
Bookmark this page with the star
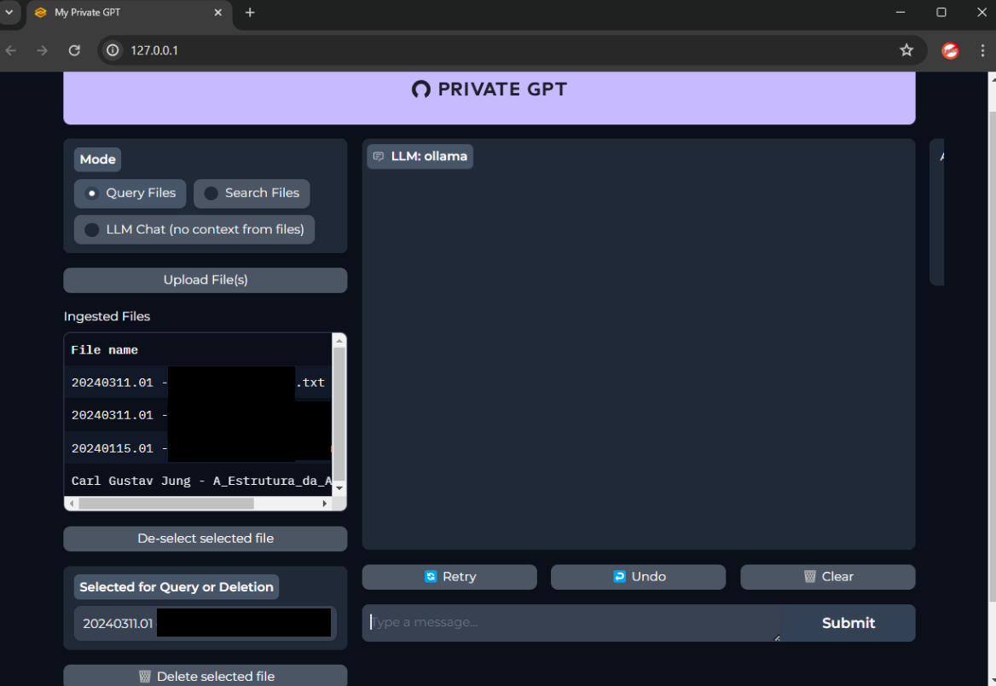coord(906,50)
